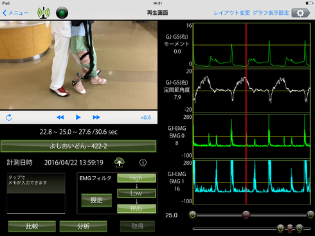Tap the date 2016/04/22 13:59:19
The image size is (315, 236).
[74, 163]
